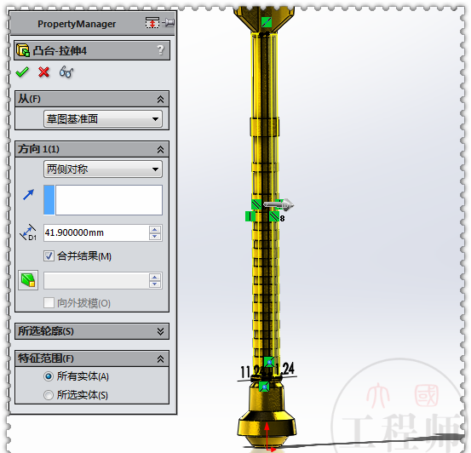Increase depth value with up spinner arrow
Viewport: 471px width, 453px height.
[155, 230]
